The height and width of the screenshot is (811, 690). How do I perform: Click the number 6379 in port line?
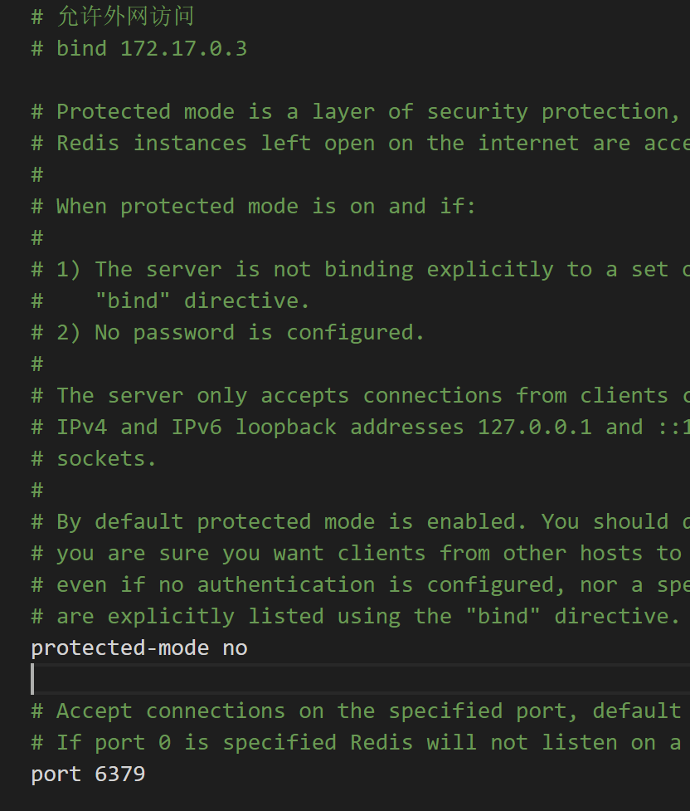pyautogui.click(x=120, y=774)
